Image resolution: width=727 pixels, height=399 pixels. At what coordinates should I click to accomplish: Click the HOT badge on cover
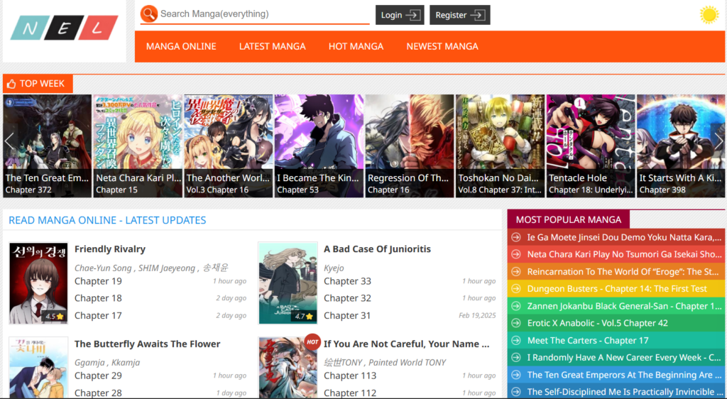pyautogui.click(x=312, y=342)
